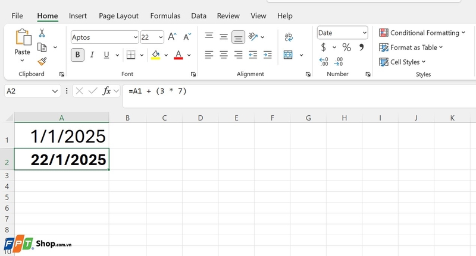Open Merge & Center dropdown arrow
Screen dimensions: 476x256
point(301,55)
